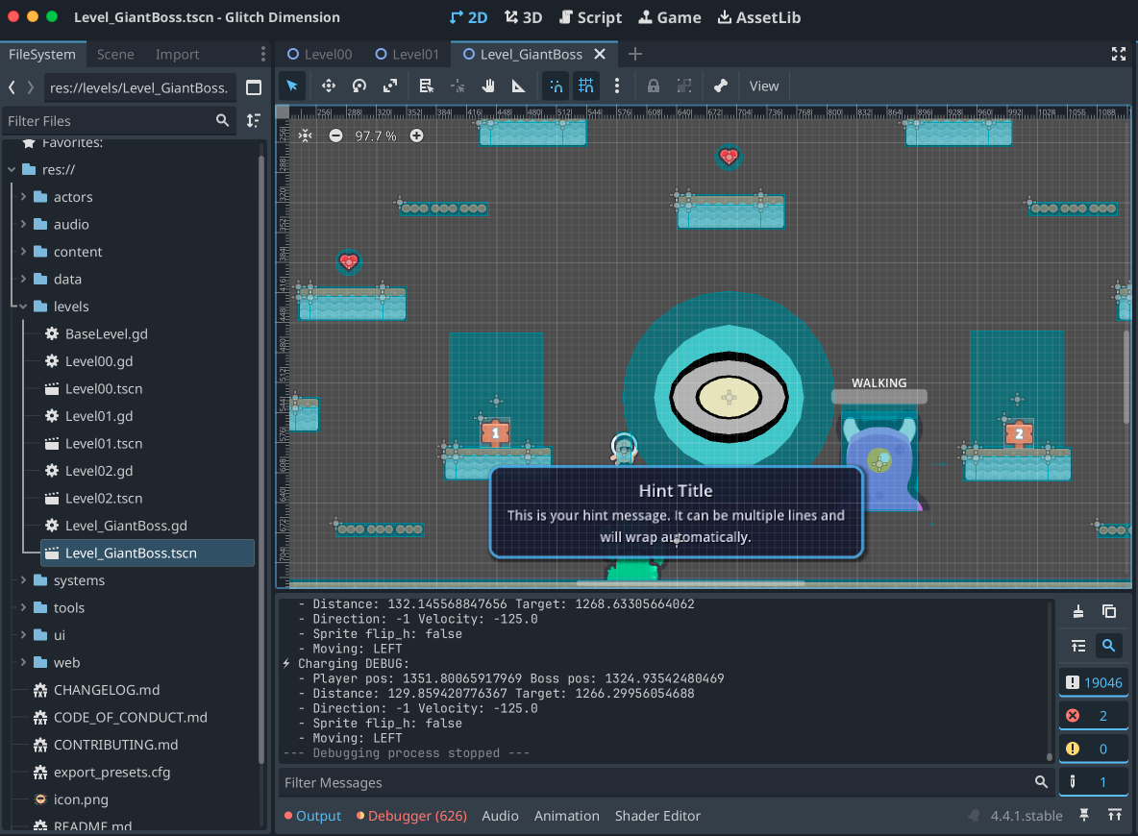Switch to the Level01 scene tab
The image size is (1138, 836).
(408, 55)
